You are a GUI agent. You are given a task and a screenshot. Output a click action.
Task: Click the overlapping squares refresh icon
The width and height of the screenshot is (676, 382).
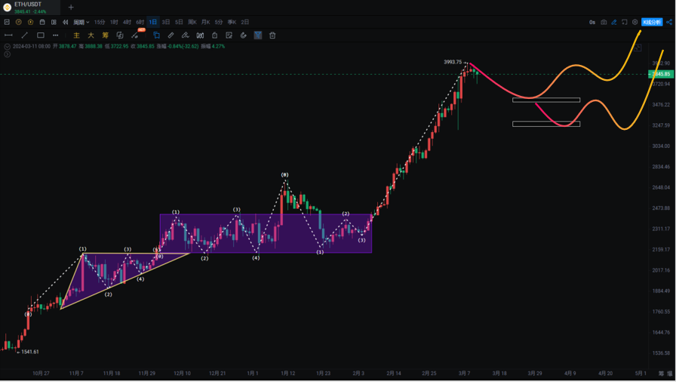(120, 35)
